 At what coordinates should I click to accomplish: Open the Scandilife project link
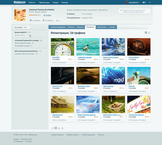[56, 57]
